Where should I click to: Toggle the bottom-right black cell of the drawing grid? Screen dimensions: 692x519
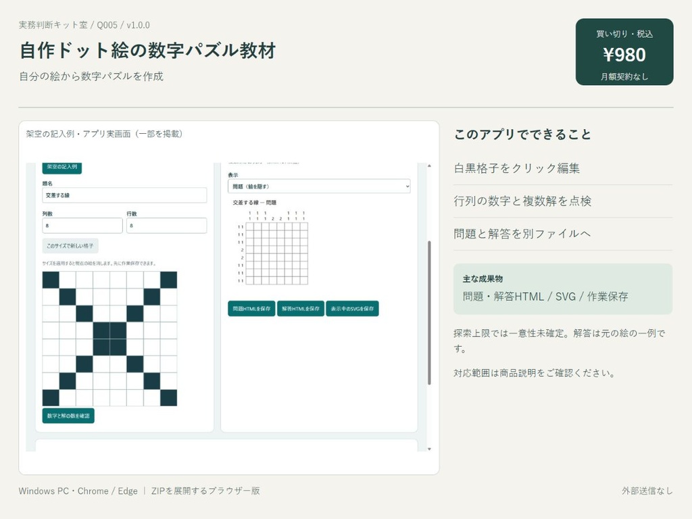168,397
